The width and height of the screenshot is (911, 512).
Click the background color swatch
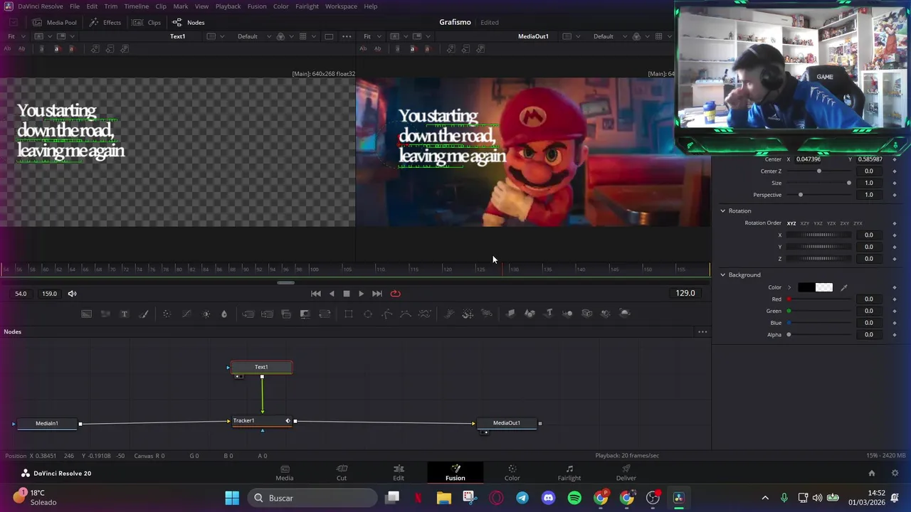(x=815, y=287)
